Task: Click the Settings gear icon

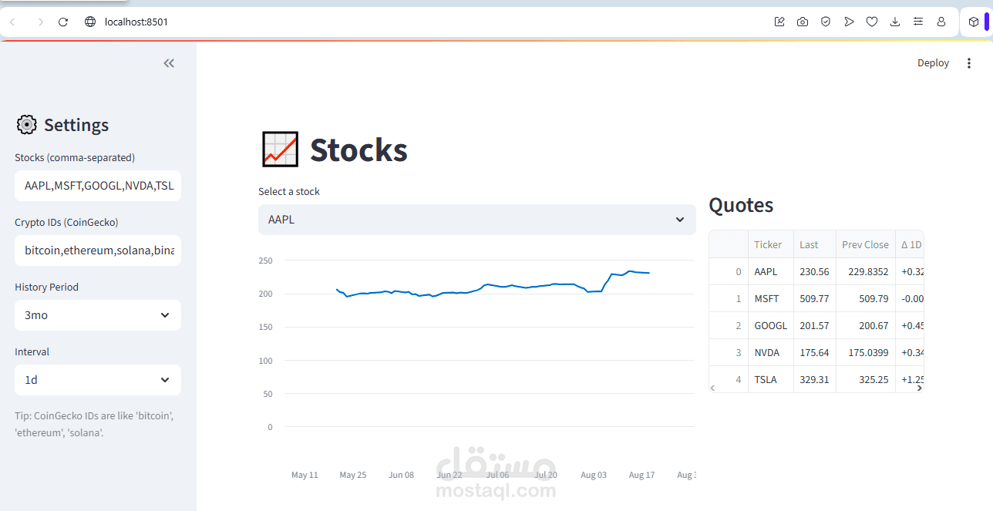Action: pos(26,125)
